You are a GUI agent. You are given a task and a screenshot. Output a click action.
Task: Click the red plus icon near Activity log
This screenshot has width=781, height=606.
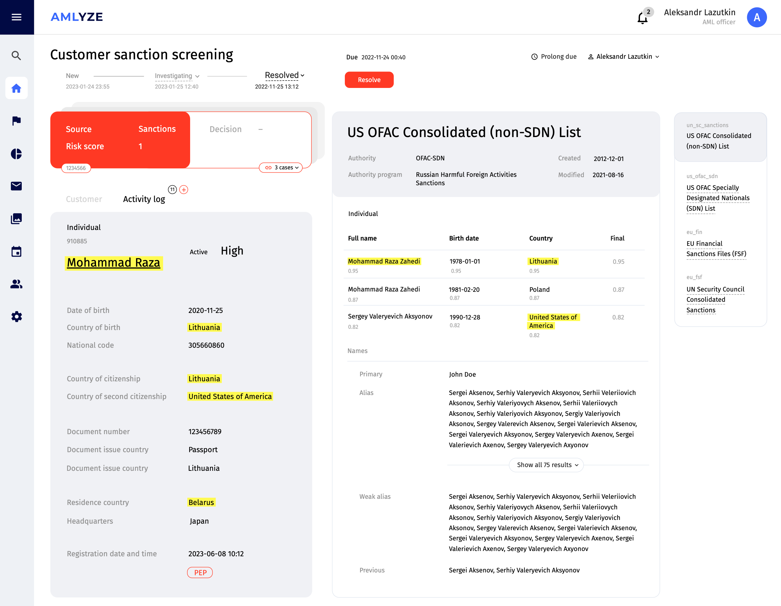point(184,190)
